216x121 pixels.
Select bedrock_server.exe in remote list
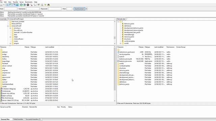pos(125,61)
